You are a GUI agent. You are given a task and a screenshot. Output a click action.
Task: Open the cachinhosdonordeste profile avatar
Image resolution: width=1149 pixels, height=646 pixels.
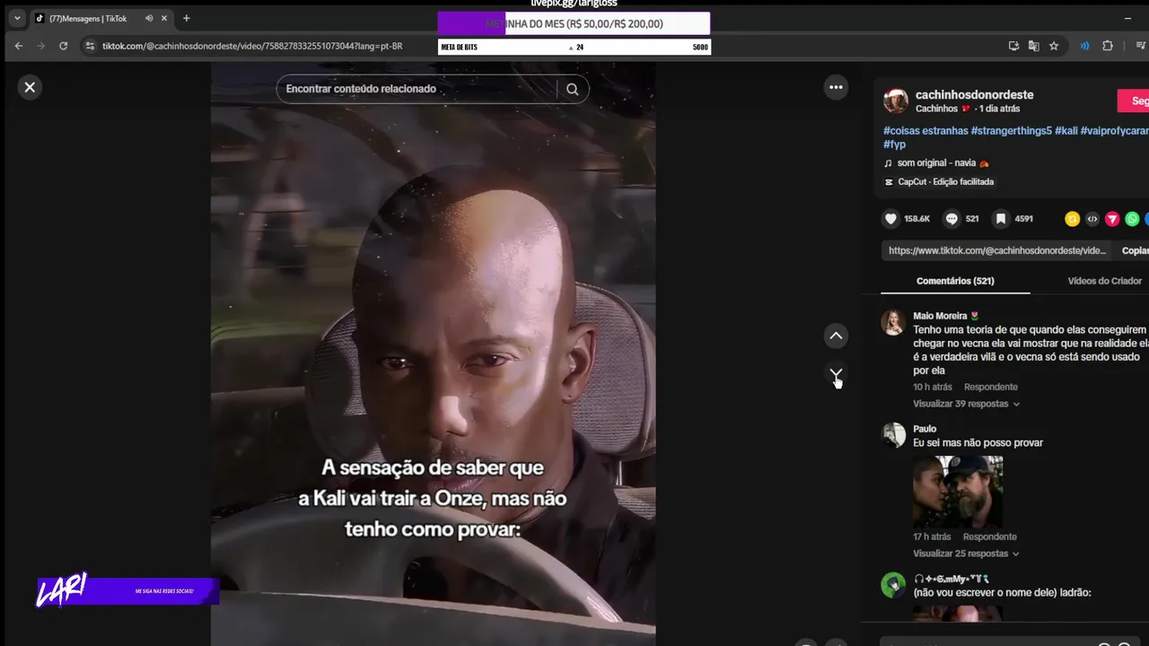point(895,100)
